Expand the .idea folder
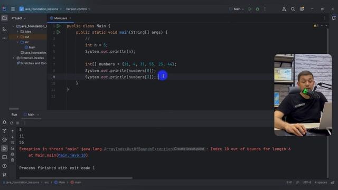The width and height of the screenshot is (338, 190). [x=17, y=32]
